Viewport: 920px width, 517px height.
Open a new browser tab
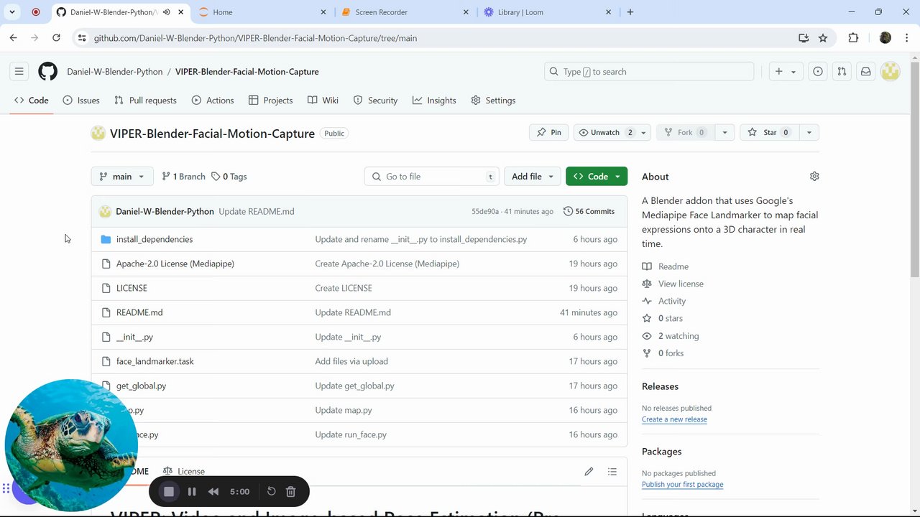[630, 12]
